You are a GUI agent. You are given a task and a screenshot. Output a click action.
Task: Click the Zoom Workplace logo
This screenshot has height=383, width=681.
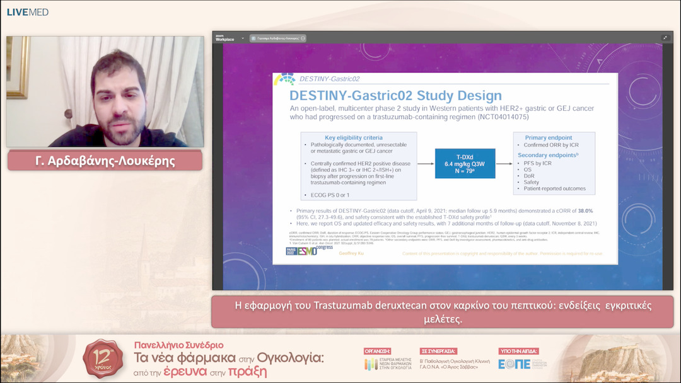(x=224, y=38)
